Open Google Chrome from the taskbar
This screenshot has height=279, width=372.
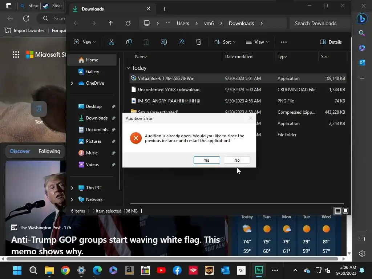tap(65, 270)
